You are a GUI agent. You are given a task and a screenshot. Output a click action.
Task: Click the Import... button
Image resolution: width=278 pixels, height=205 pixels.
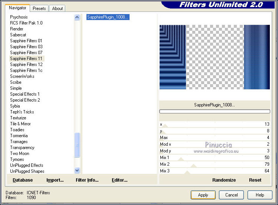click(55, 180)
